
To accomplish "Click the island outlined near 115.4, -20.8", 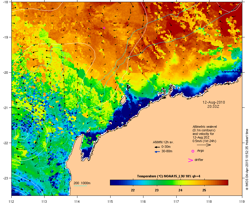I will [x=123, y=100].
